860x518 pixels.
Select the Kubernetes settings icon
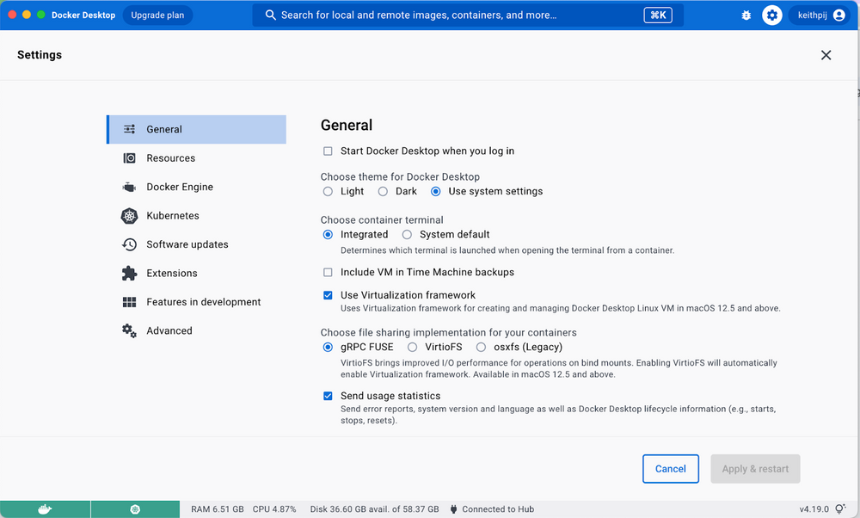coord(130,215)
